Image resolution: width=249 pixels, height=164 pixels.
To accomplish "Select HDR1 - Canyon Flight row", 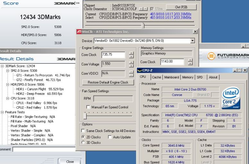I will pos(40,89).
